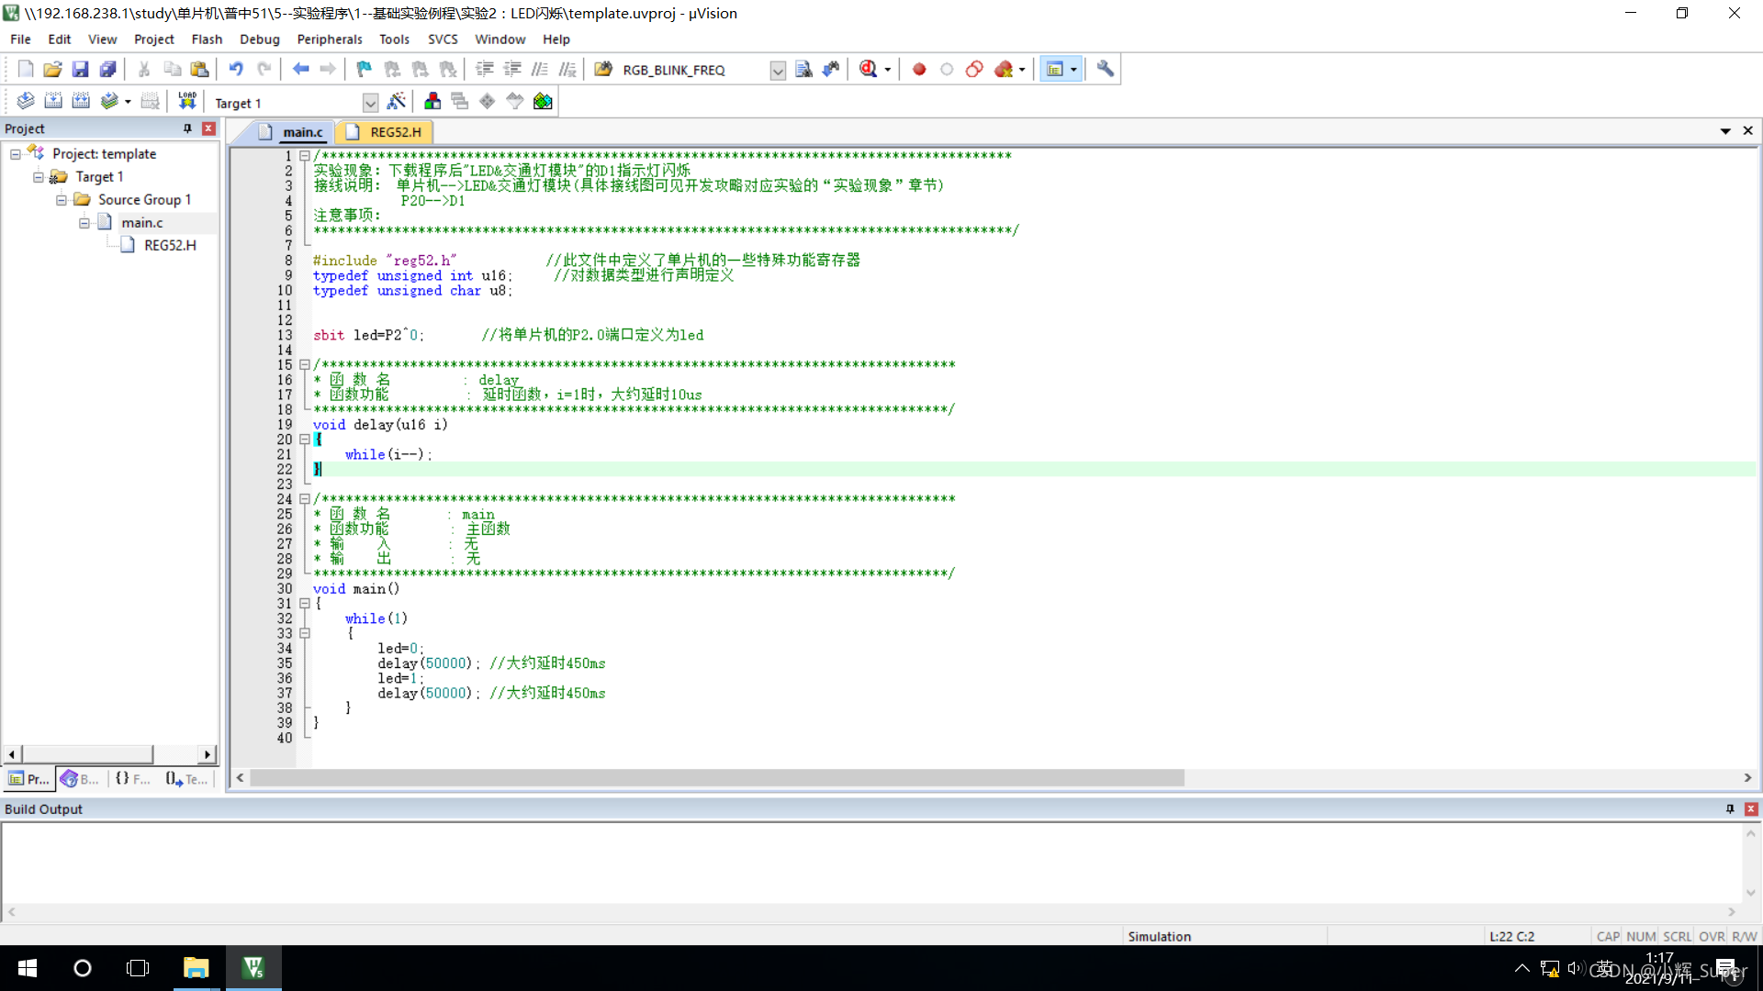Select REG52.H in project tree
The width and height of the screenshot is (1763, 991).
170,245
